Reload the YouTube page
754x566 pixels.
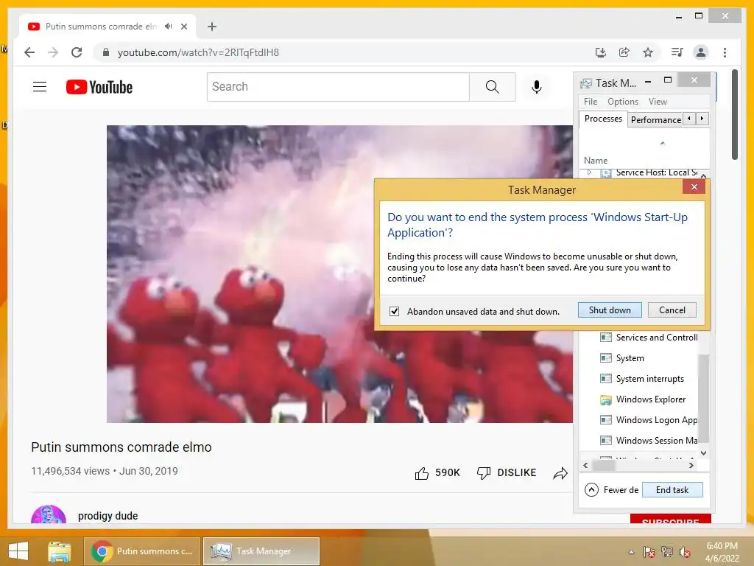(x=77, y=52)
